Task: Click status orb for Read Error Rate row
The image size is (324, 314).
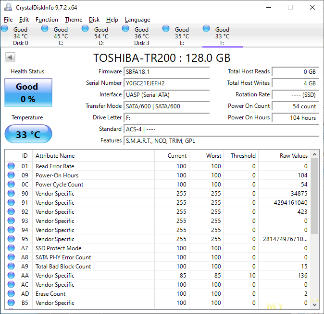Action: coord(11,166)
